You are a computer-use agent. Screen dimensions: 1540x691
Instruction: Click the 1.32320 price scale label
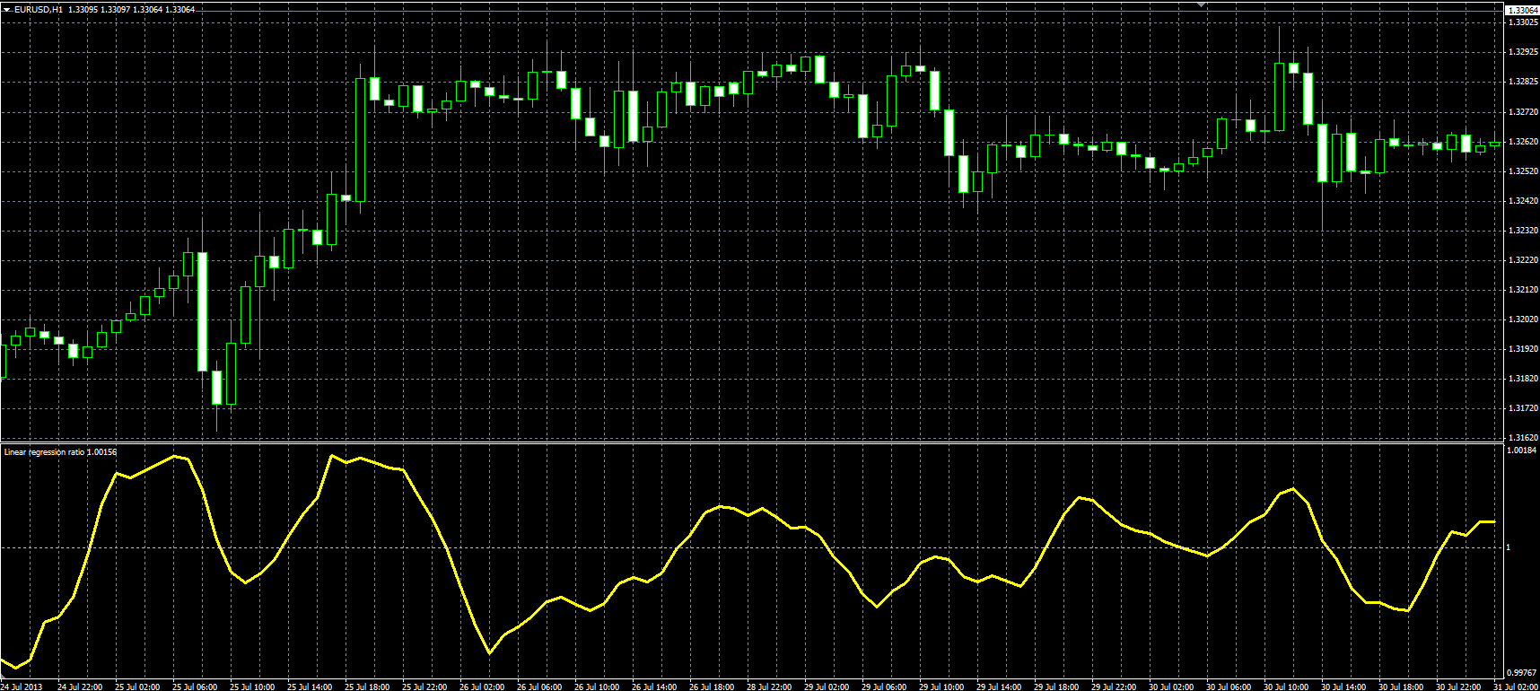coord(1523,231)
